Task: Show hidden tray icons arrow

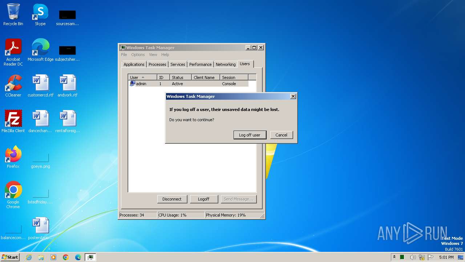Action: tap(395, 257)
